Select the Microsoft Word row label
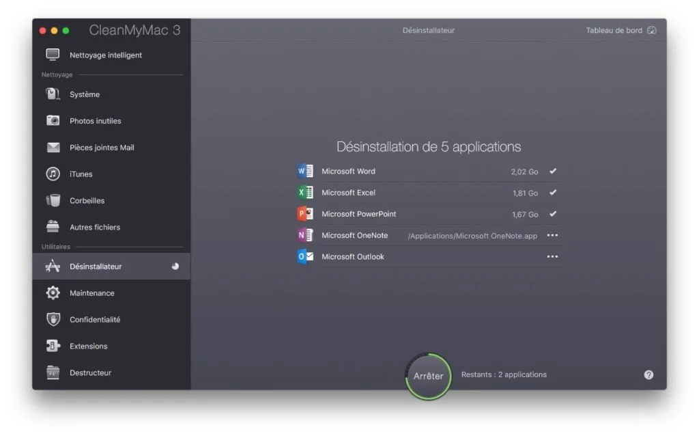The width and height of the screenshot is (699, 436). click(348, 171)
